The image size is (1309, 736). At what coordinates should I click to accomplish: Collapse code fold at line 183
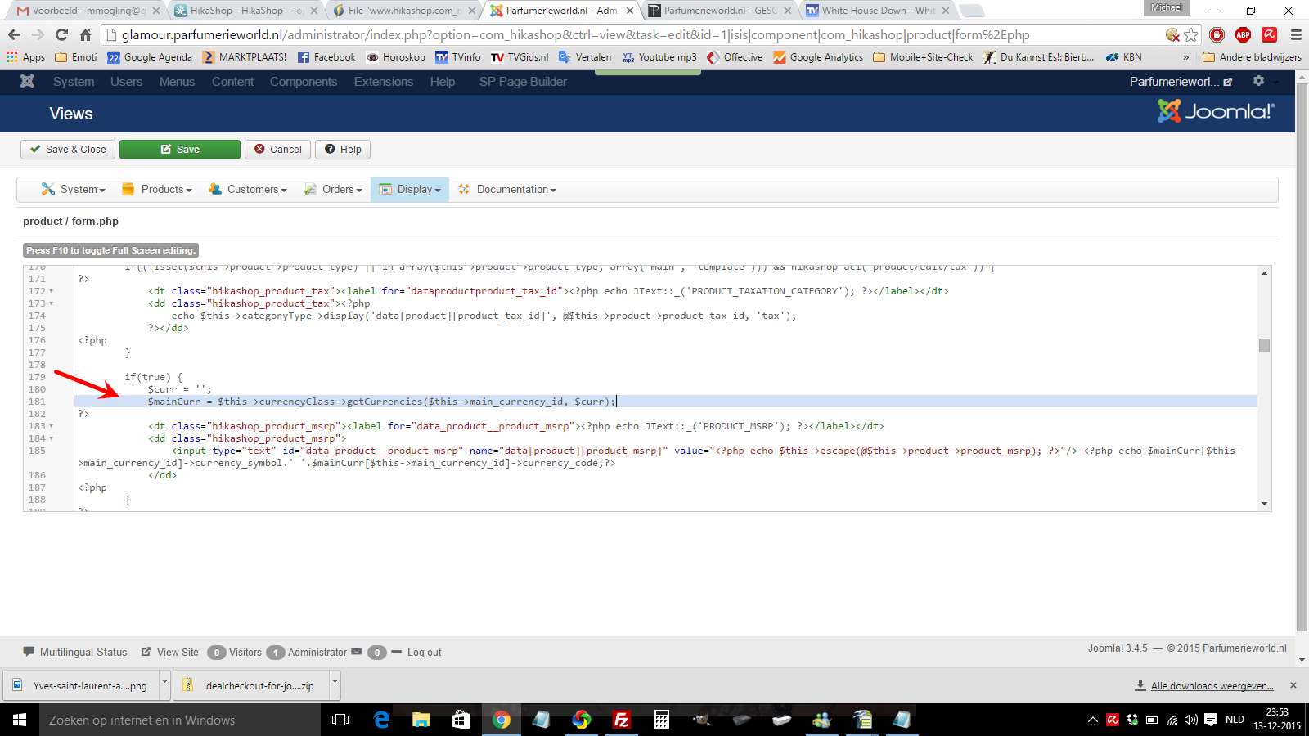(52, 426)
